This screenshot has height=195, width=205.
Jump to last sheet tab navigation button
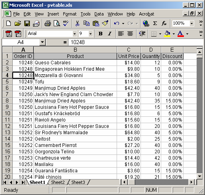click(x=23, y=182)
